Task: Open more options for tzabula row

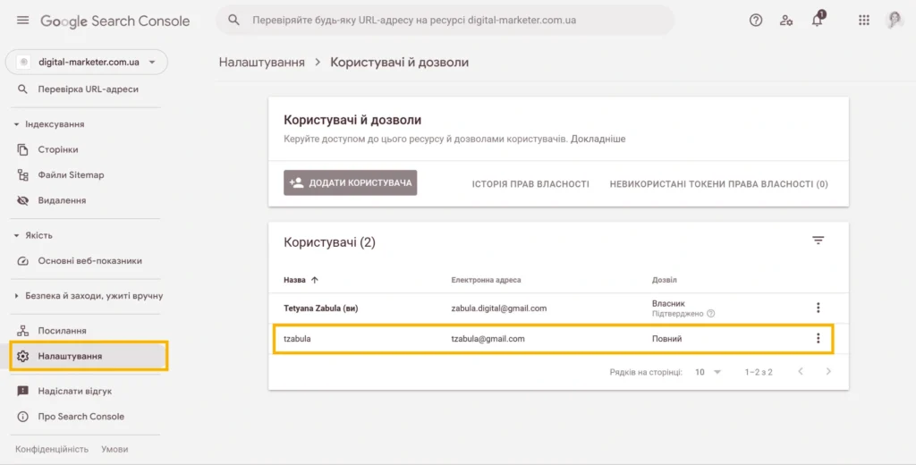Action: pos(818,338)
